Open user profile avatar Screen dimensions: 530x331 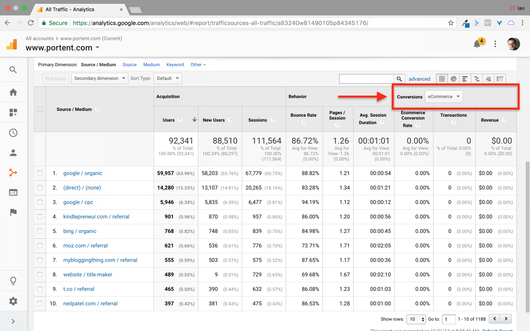tap(513, 44)
